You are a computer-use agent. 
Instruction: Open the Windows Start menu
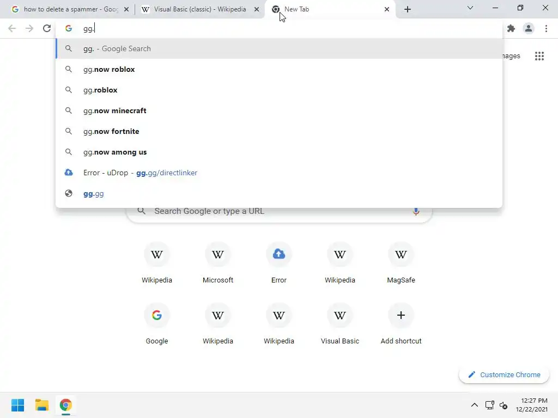click(x=17, y=405)
